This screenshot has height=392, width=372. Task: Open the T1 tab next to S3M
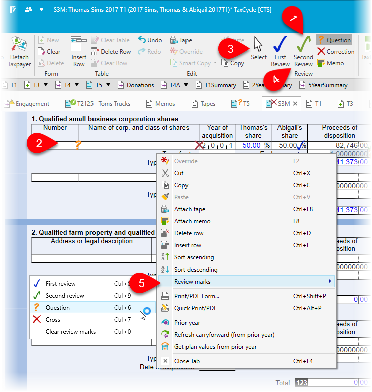coord(314,104)
